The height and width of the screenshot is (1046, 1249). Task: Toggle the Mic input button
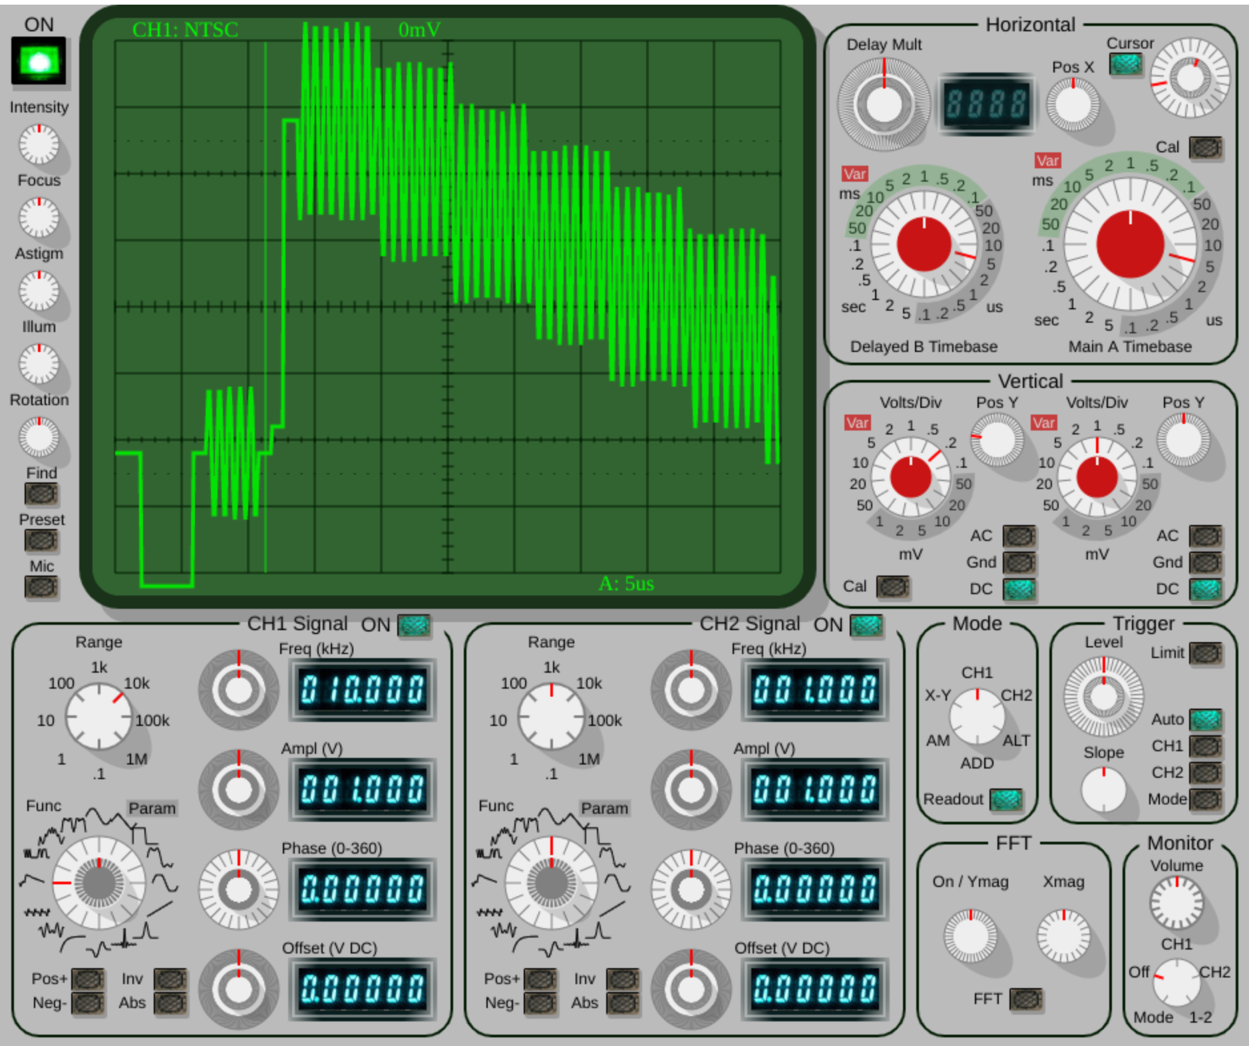tap(41, 587)
